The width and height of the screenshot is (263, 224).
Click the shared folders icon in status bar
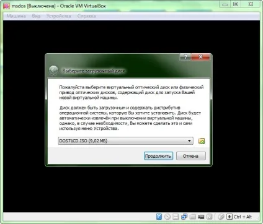[x=192, y=217]
